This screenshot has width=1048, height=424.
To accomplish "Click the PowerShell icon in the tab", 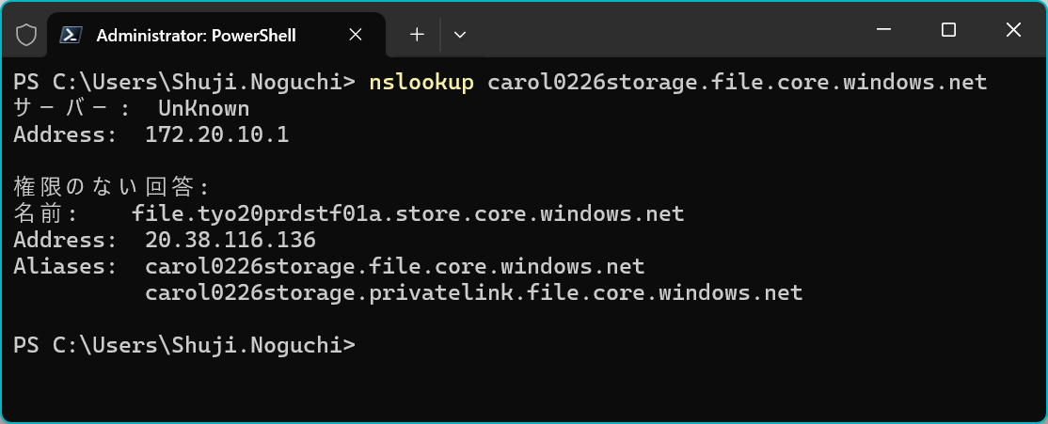I will 70,35.
